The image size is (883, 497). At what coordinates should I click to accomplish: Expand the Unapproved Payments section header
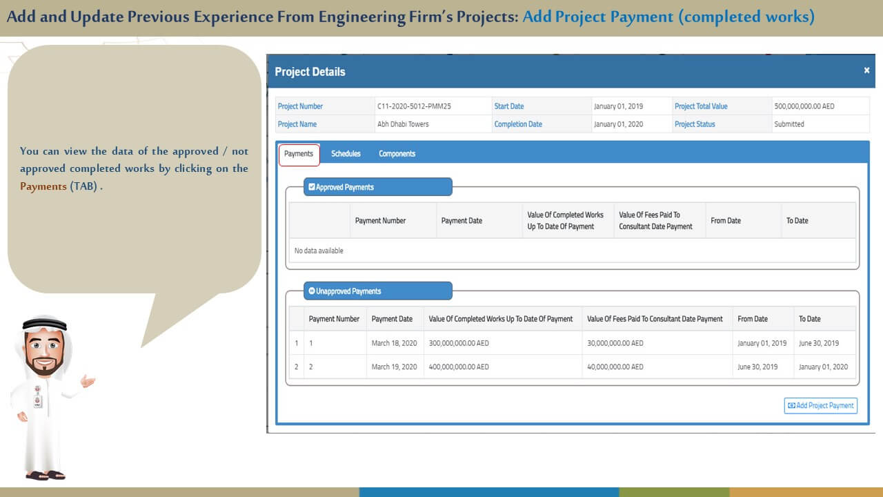[x=378, y=291]
